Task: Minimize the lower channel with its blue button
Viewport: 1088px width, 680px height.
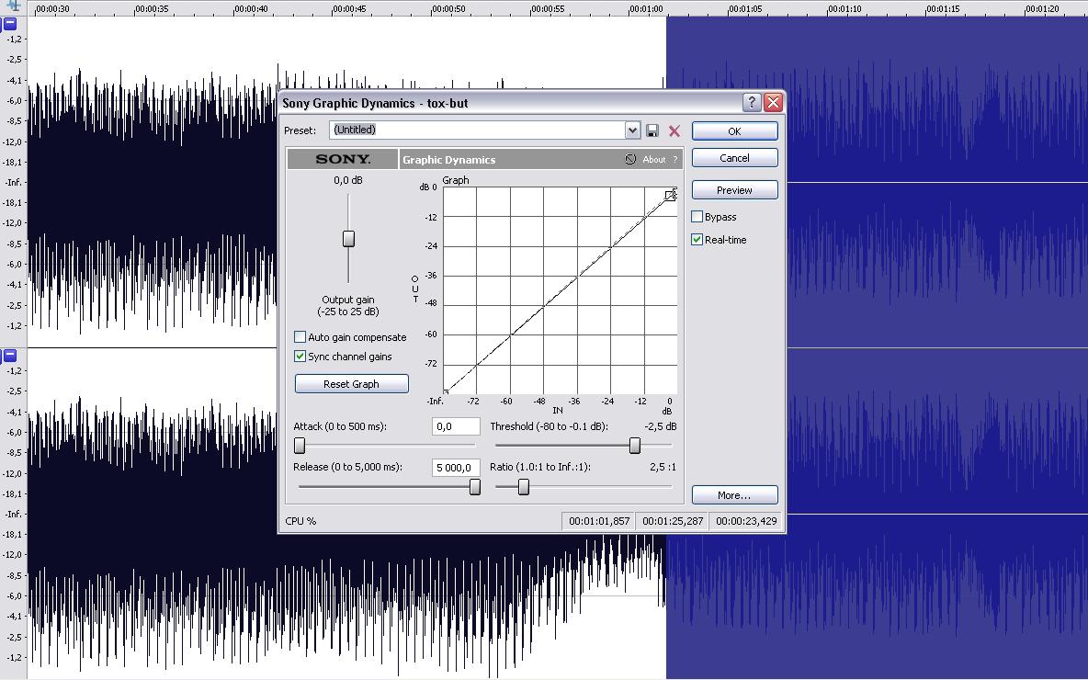Action: [10, 356]
